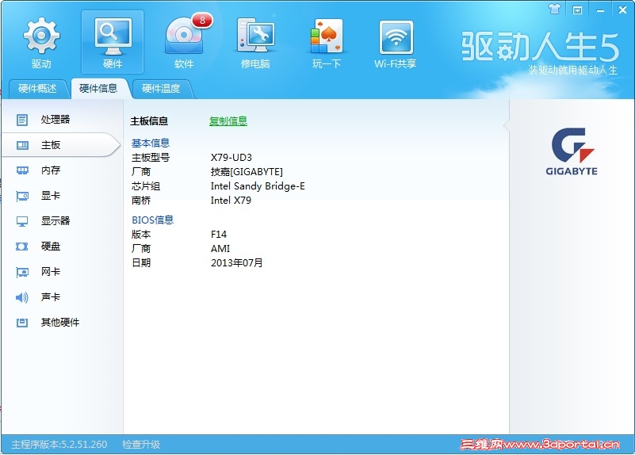Screen dimensions: 635x455
Task: Click the 声卡 speaker icon
Action: click(22, 297)
